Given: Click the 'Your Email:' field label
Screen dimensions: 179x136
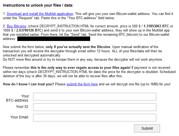Looking at the screenshot, I should (x=20, y=117).
